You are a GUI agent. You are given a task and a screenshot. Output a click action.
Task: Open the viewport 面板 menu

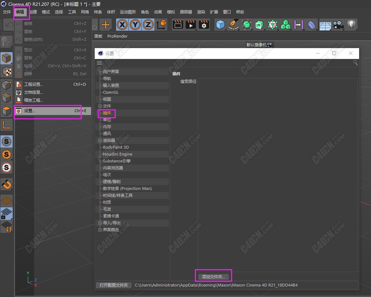point(98,36)
